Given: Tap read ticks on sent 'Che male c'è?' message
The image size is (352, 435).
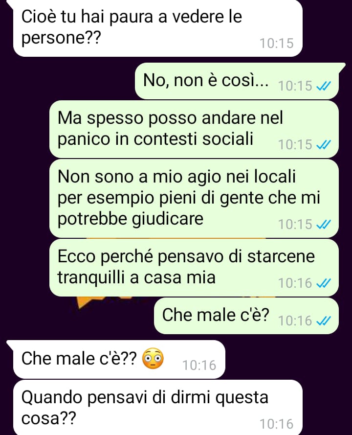Looking at the screenshot, I should click(x=324, y=321).
